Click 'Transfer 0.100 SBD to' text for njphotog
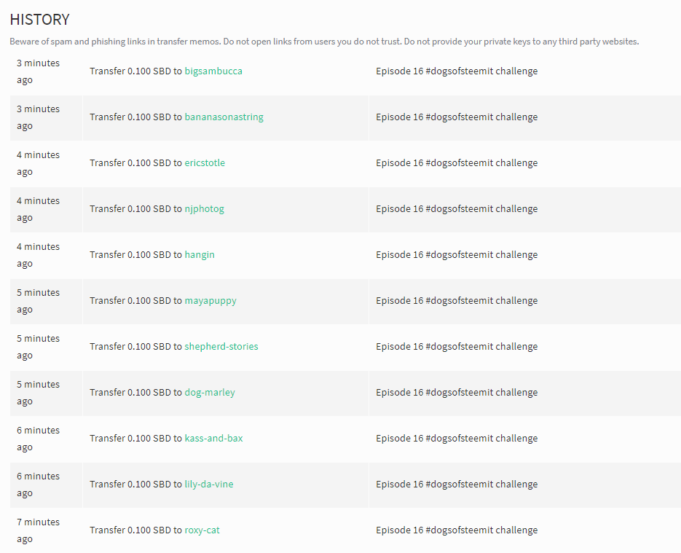Image resolution: width=681 pixels, height=553 pixels. pyautogui.click(x=135, y=209)
